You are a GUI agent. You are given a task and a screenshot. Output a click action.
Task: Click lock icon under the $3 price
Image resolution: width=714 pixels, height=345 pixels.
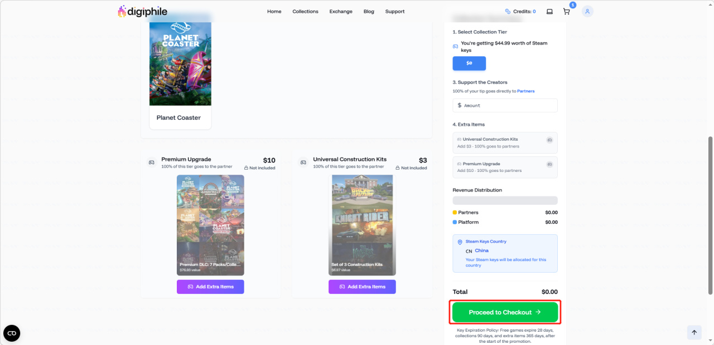click(x=398, y=167)
